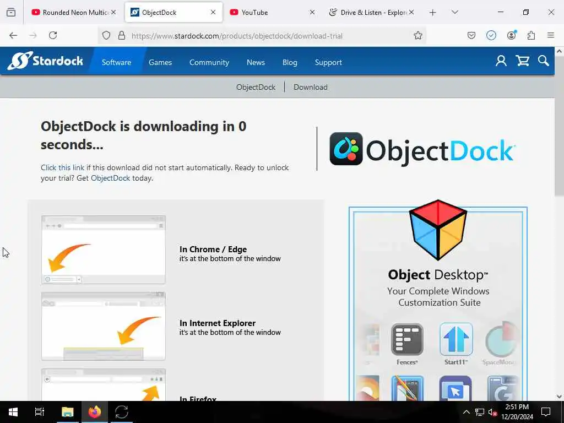Open Windows Start menu
Screen dimensions: 564x423
click(x=13, y=412)
